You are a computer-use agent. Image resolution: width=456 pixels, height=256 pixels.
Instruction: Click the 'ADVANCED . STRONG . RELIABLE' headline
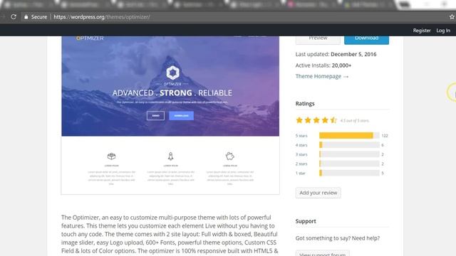pyautogui.click(x=172, y=93)
